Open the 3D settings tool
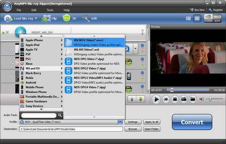This screenshot has width=226, height=144. click(x=69, y=18)
